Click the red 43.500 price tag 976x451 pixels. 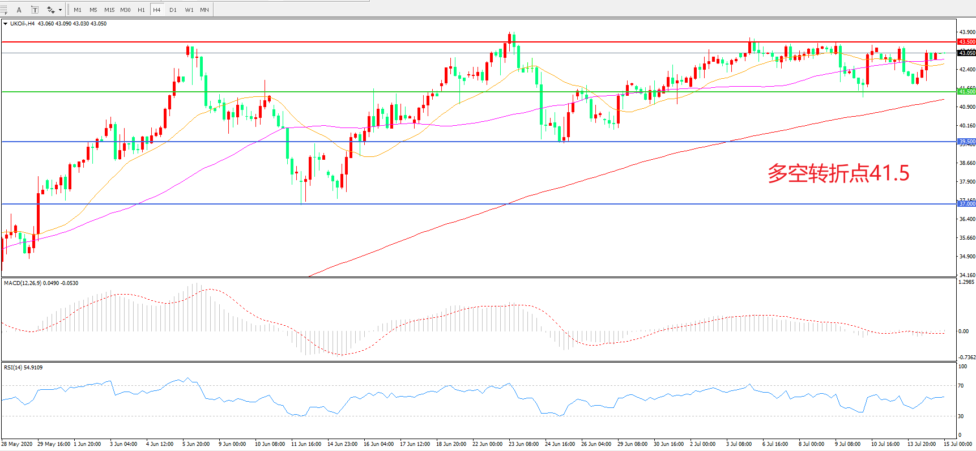point(966,42)
